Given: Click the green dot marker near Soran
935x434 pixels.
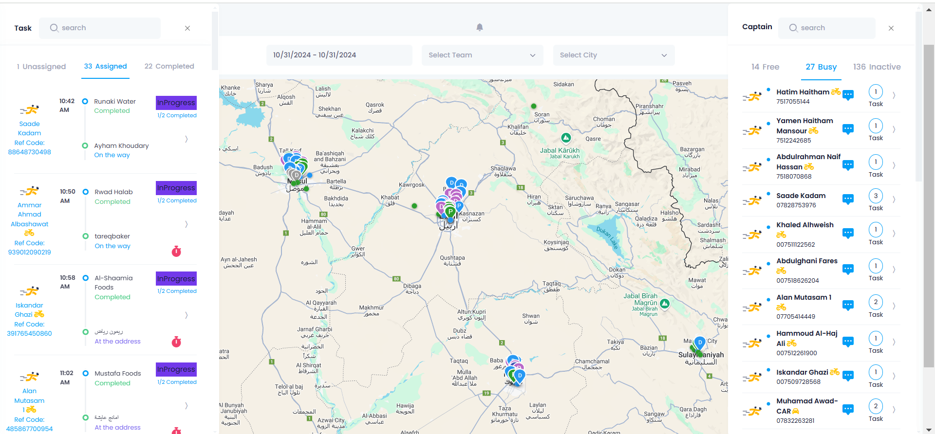Looking at the screenshot, I should point(534,106).
